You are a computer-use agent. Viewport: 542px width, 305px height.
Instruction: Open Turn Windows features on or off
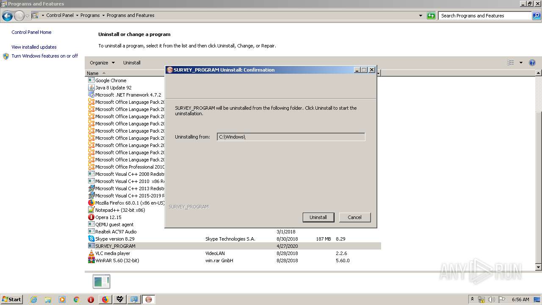(x=45, y=56)
